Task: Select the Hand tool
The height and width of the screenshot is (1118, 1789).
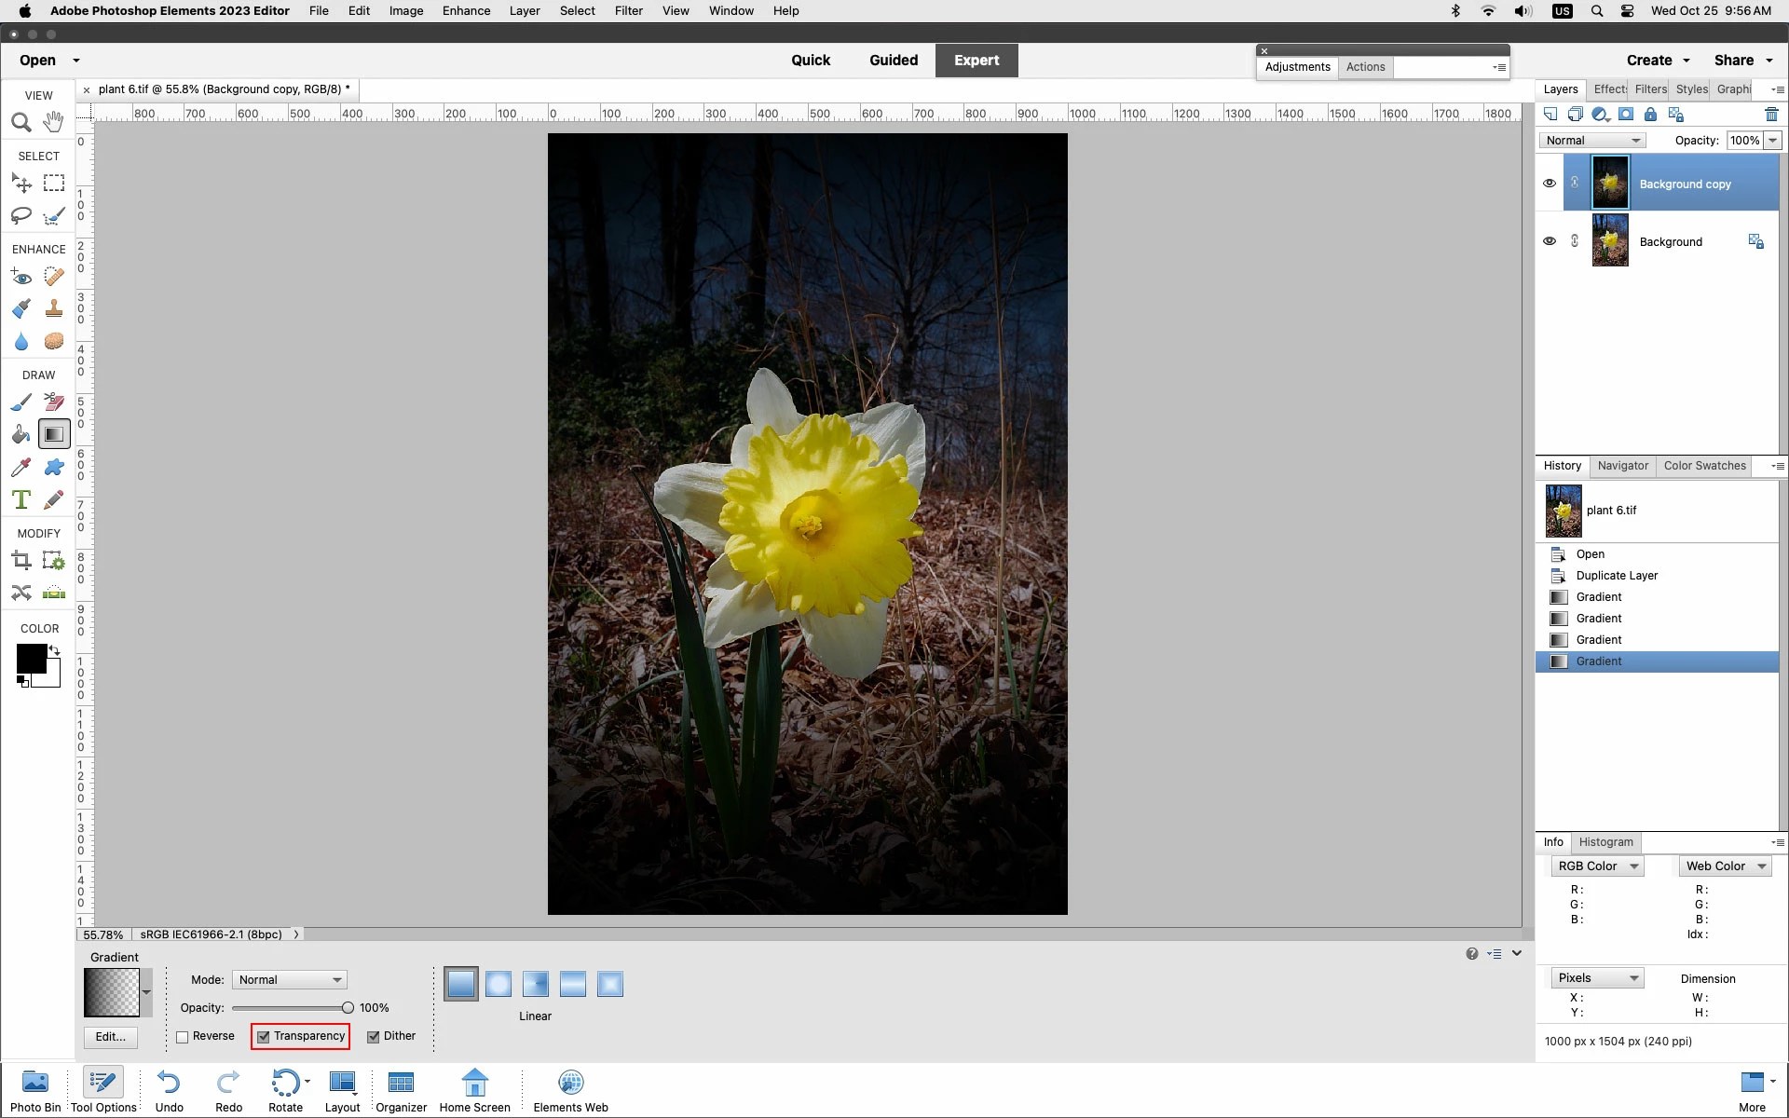Action: click(x=54, y=122)
